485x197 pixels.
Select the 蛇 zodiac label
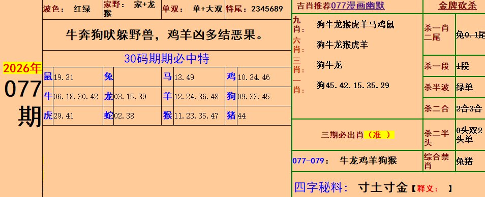click(108, 115)
